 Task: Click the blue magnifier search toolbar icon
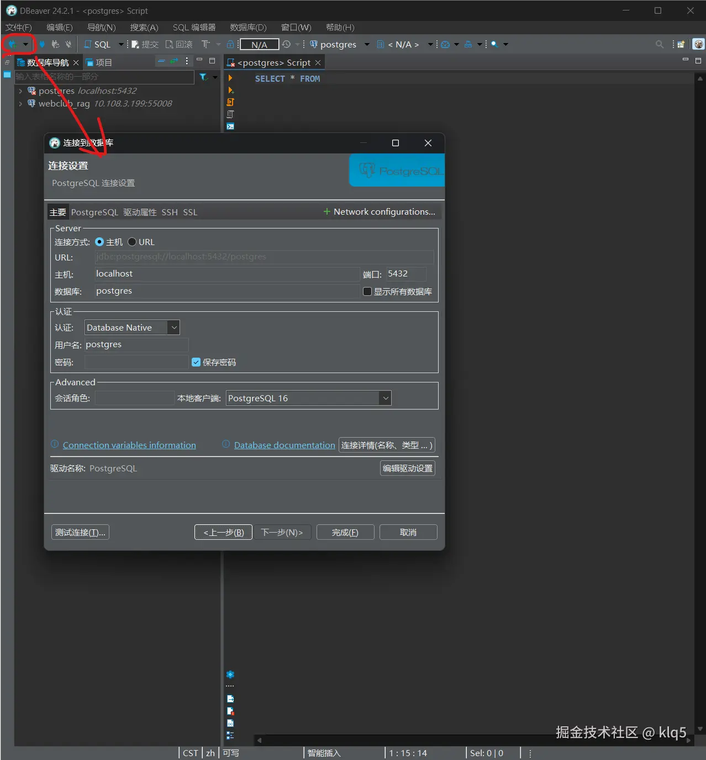494,44
